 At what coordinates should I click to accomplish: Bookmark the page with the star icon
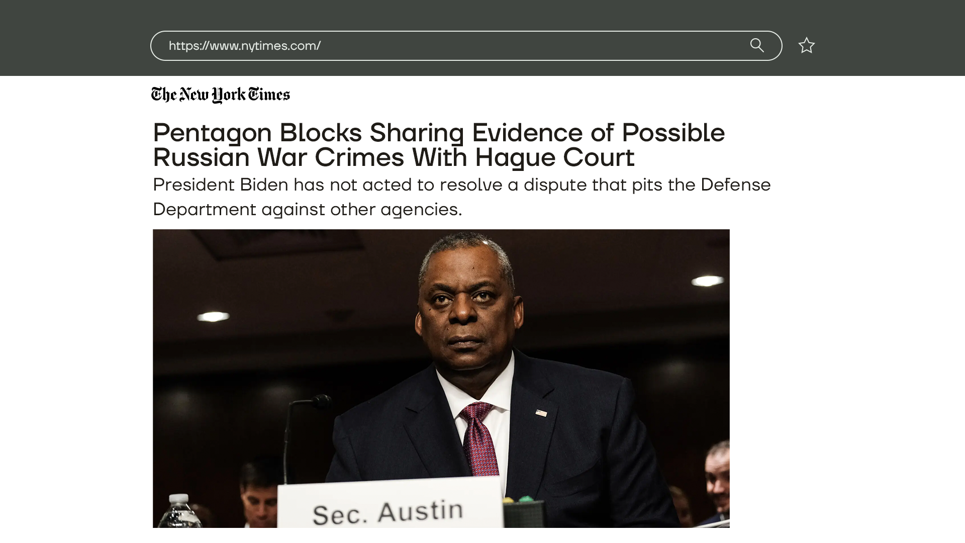click(x=807, y=45)
